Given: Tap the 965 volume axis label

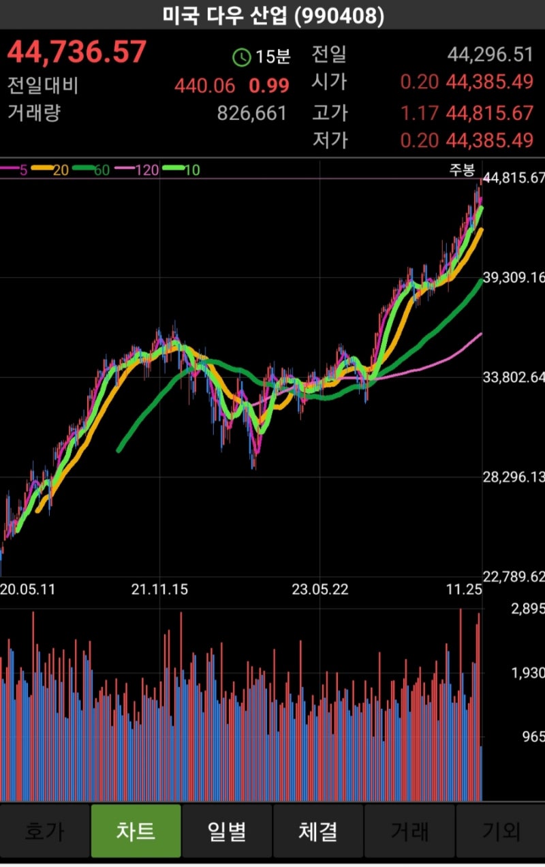Looking at the screenshot, I should click(x=533, y=736).
